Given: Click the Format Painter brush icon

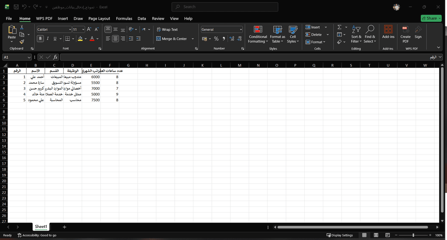Looking at the screenshot, I should [22, 42].
